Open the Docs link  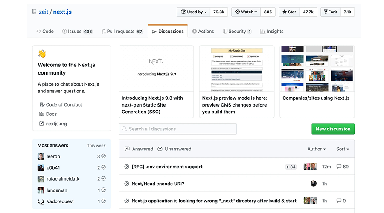(x=48, y=114)
